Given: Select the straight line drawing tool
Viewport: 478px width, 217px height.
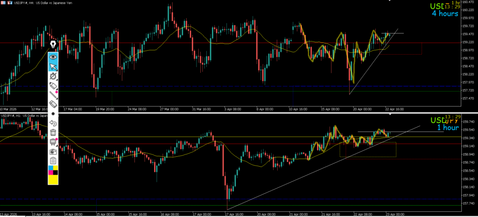Looking at the screenshot, I should [x=53, y=95].
